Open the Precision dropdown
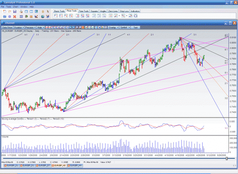Viewport: 238px width, 174px height. click(30, 27)
